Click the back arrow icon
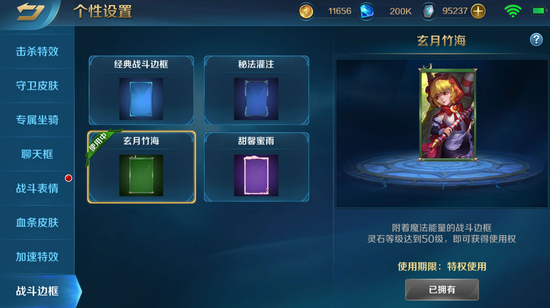The height and width of the screenshot is (308, 550). tap(30, 12)
